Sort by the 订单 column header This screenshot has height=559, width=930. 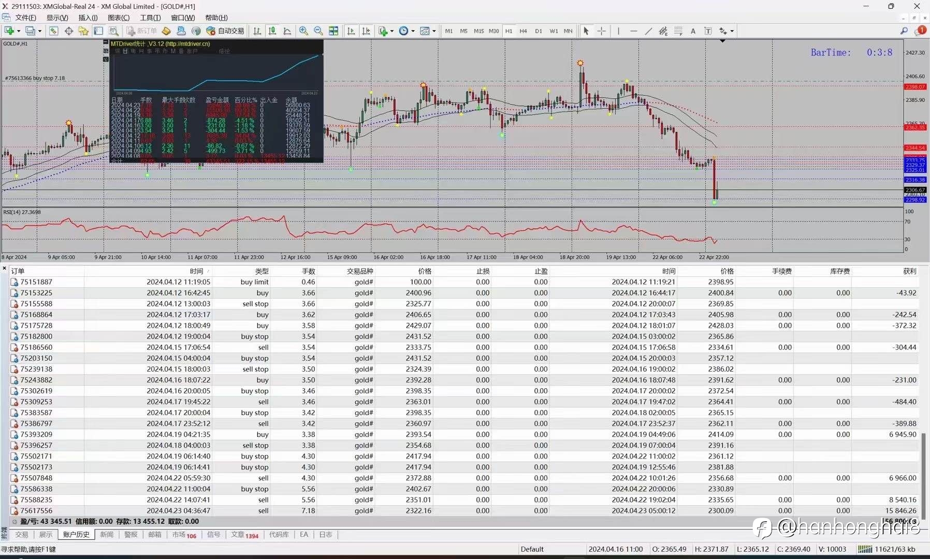coord(18,271)
